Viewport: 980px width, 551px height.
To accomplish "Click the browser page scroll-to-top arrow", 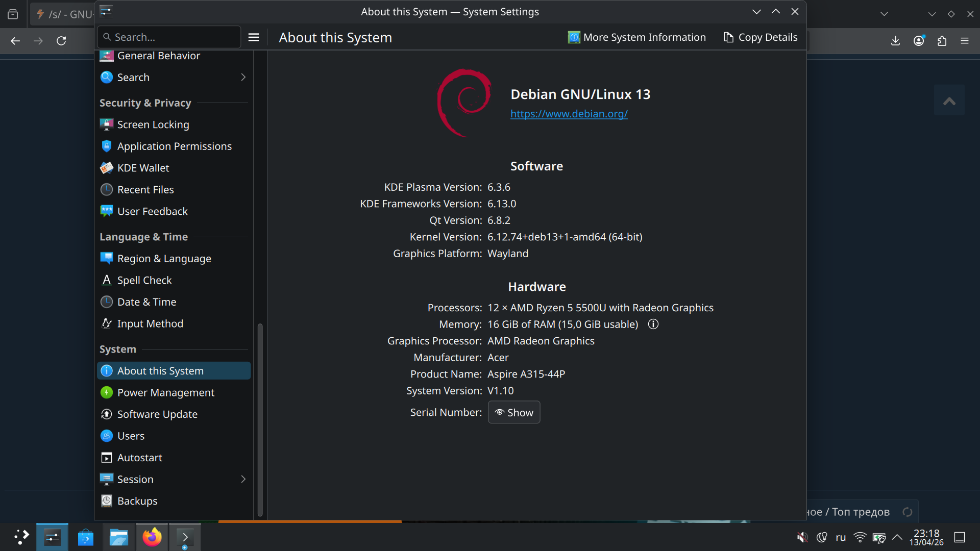I will [x=949, y=101].
